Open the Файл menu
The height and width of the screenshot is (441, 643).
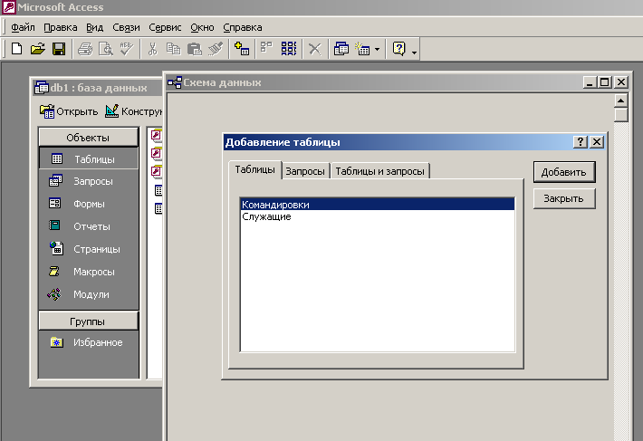(23, 27)
